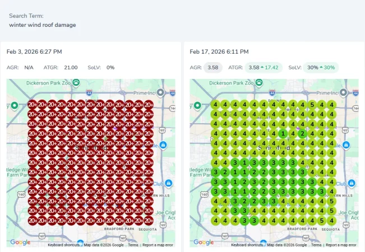Open Terms link on the left map
The image size is (365, 252).
point(133,245)
